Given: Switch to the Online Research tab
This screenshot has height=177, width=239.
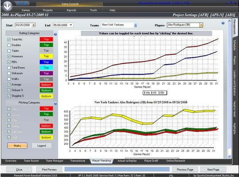Looking at the screenshot, I should (176, 161).
